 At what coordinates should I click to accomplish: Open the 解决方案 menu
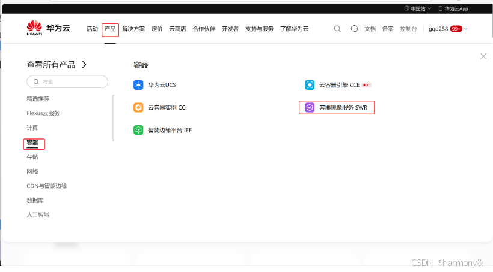pyautogui.click(x=133, y=29)
